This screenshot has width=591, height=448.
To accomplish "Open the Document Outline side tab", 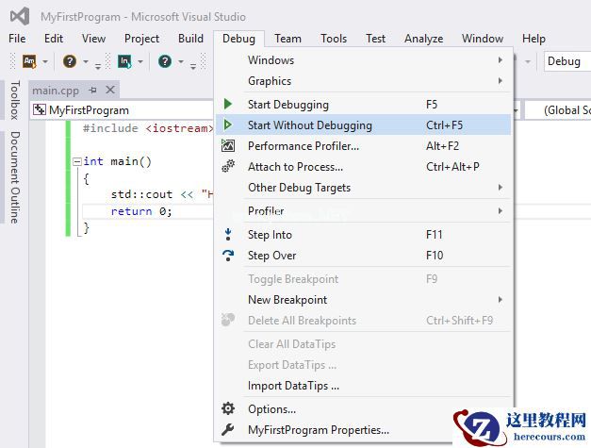I will tap(14, 177).
